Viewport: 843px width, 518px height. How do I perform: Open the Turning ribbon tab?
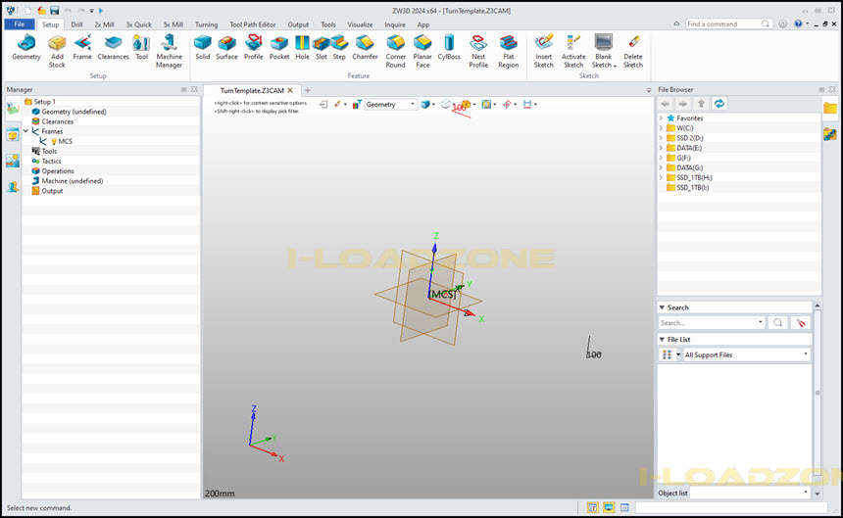207,24
